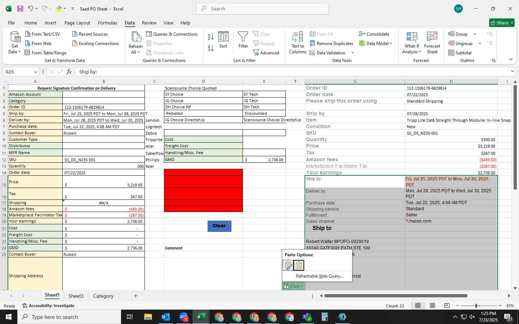519x324 pixels.
Task: Click the green Share button
Action: pos(502,23)
